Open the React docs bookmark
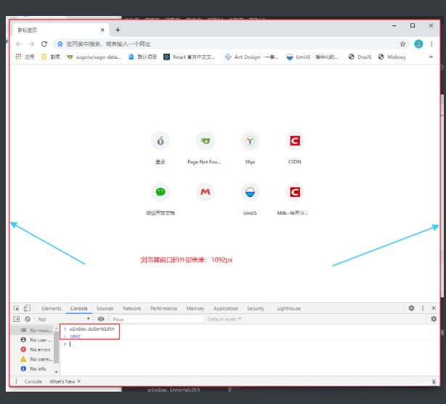446x404 pixels. [190, 57]
